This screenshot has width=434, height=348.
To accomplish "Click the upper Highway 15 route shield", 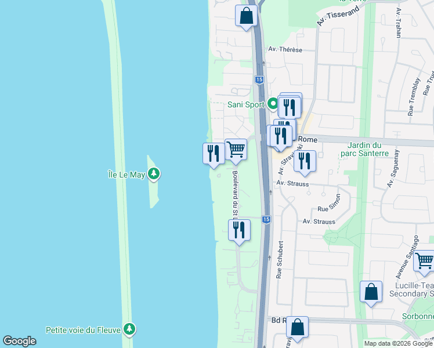I will pos(259,79).
